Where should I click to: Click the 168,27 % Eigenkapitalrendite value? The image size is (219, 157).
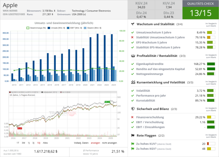click(199, 64)
